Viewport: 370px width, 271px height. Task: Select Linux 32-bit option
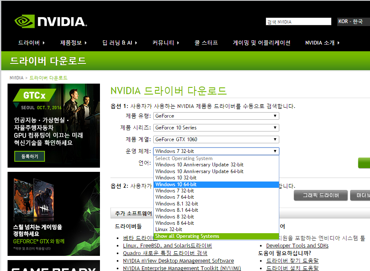(216, 229)
